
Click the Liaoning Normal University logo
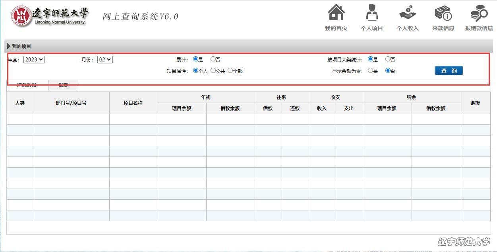tap(22, 17)
